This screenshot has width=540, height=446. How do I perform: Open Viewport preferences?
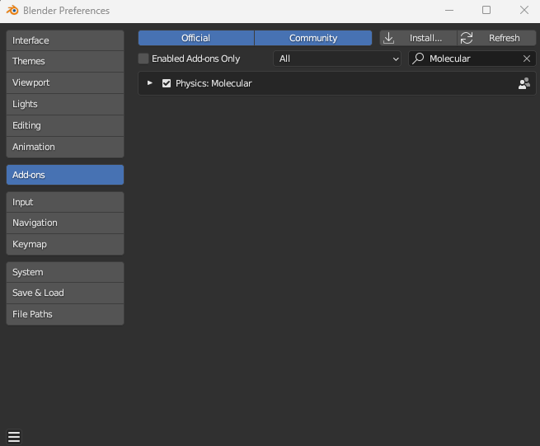65,82
